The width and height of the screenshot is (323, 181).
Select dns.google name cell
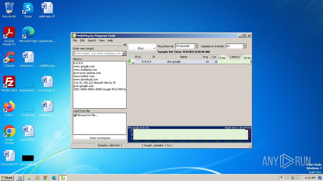pos(174,62)
